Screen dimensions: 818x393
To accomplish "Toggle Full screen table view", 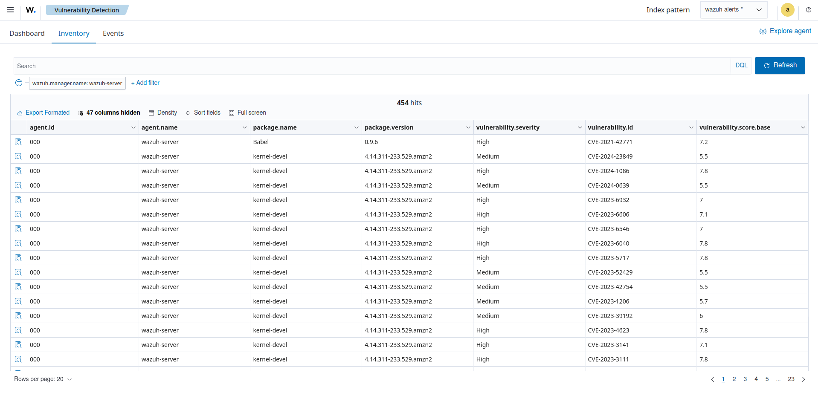I will (247, 113).
